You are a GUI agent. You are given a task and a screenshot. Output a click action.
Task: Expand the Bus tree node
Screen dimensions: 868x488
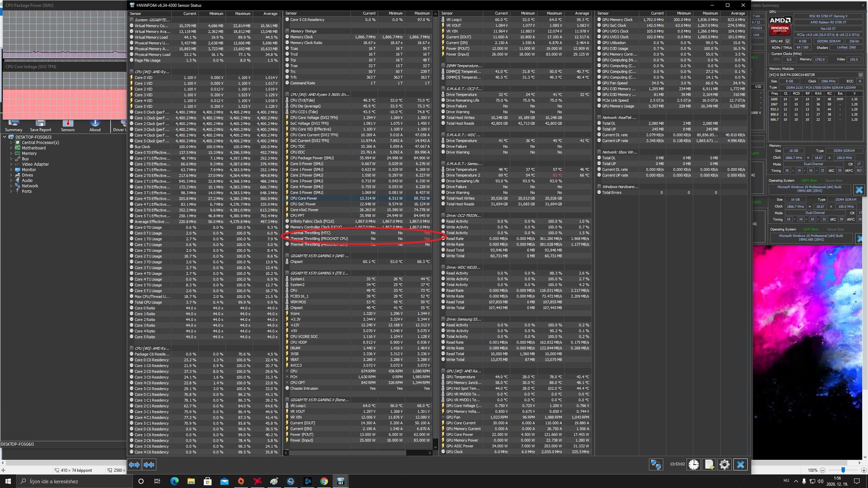click(x=11, y=159)
